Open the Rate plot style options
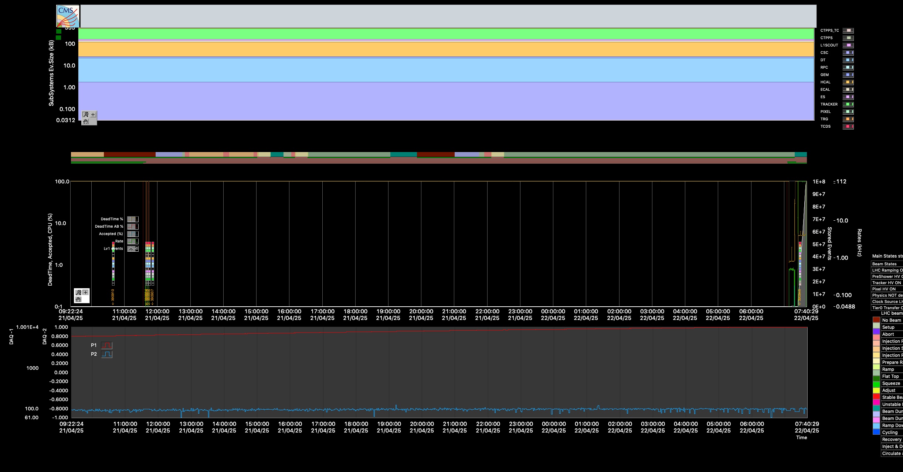The height and width of the screenshot is (472, 903). 133,241
